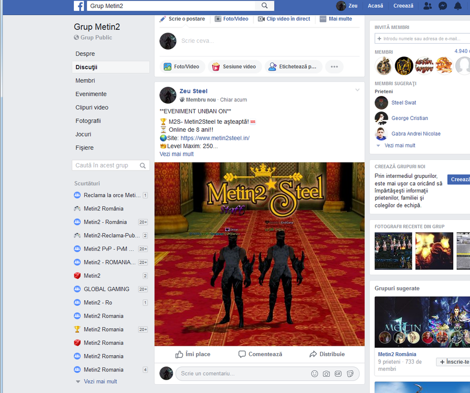The image size is (470, 393).
Task: Click the three-dots more options button
Action: coord(334,67)
